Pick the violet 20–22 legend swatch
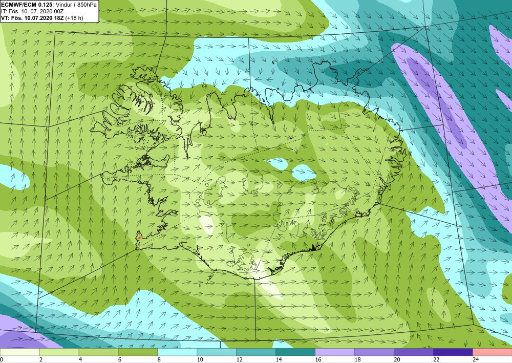512x363 pixels. click(x=413, y=352)
